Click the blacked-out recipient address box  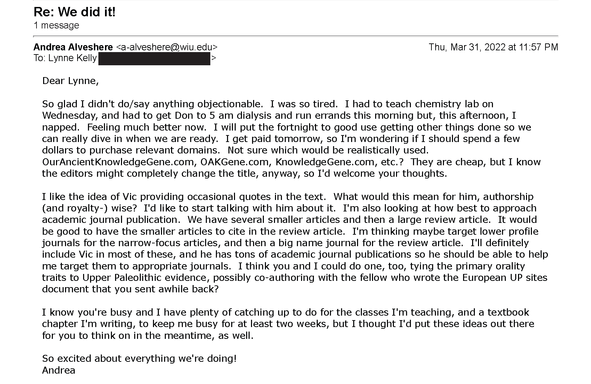pyautogui.click(x=155, y=59)
